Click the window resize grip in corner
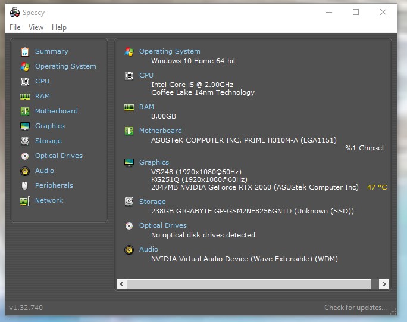407x322 pixels. tap(393, 312)
